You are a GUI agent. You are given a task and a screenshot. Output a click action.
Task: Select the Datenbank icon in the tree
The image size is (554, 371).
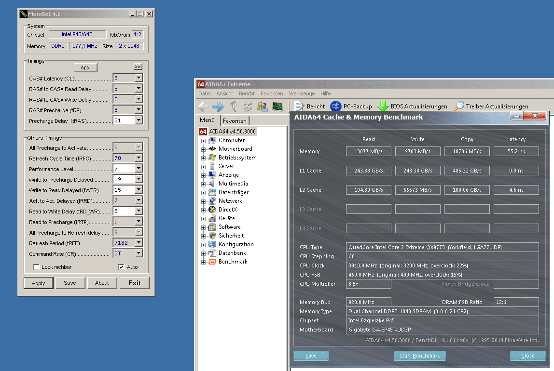click(212, 253)
